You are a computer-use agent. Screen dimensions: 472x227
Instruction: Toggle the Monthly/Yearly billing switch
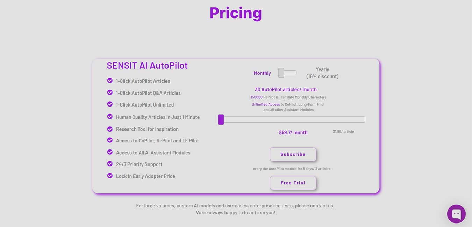click(287, 73)
